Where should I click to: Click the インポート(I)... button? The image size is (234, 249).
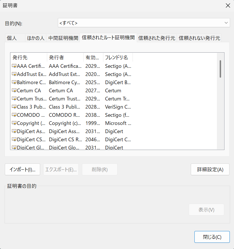tap(22, 169)
